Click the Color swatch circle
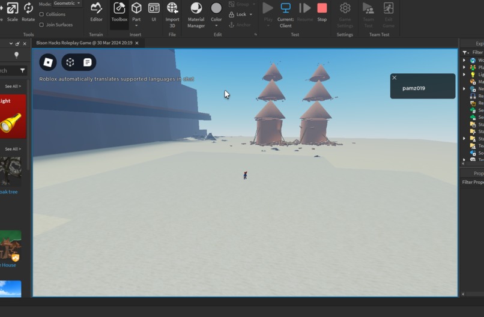 [216, 8]
